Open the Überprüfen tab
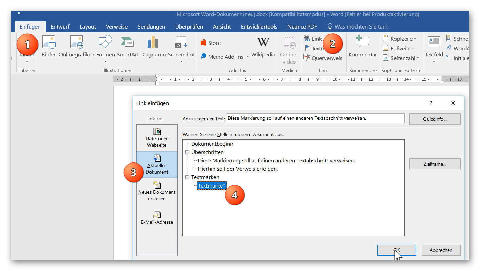The height and width of the screenshot is (271, 480). click(x=189, y=26)
